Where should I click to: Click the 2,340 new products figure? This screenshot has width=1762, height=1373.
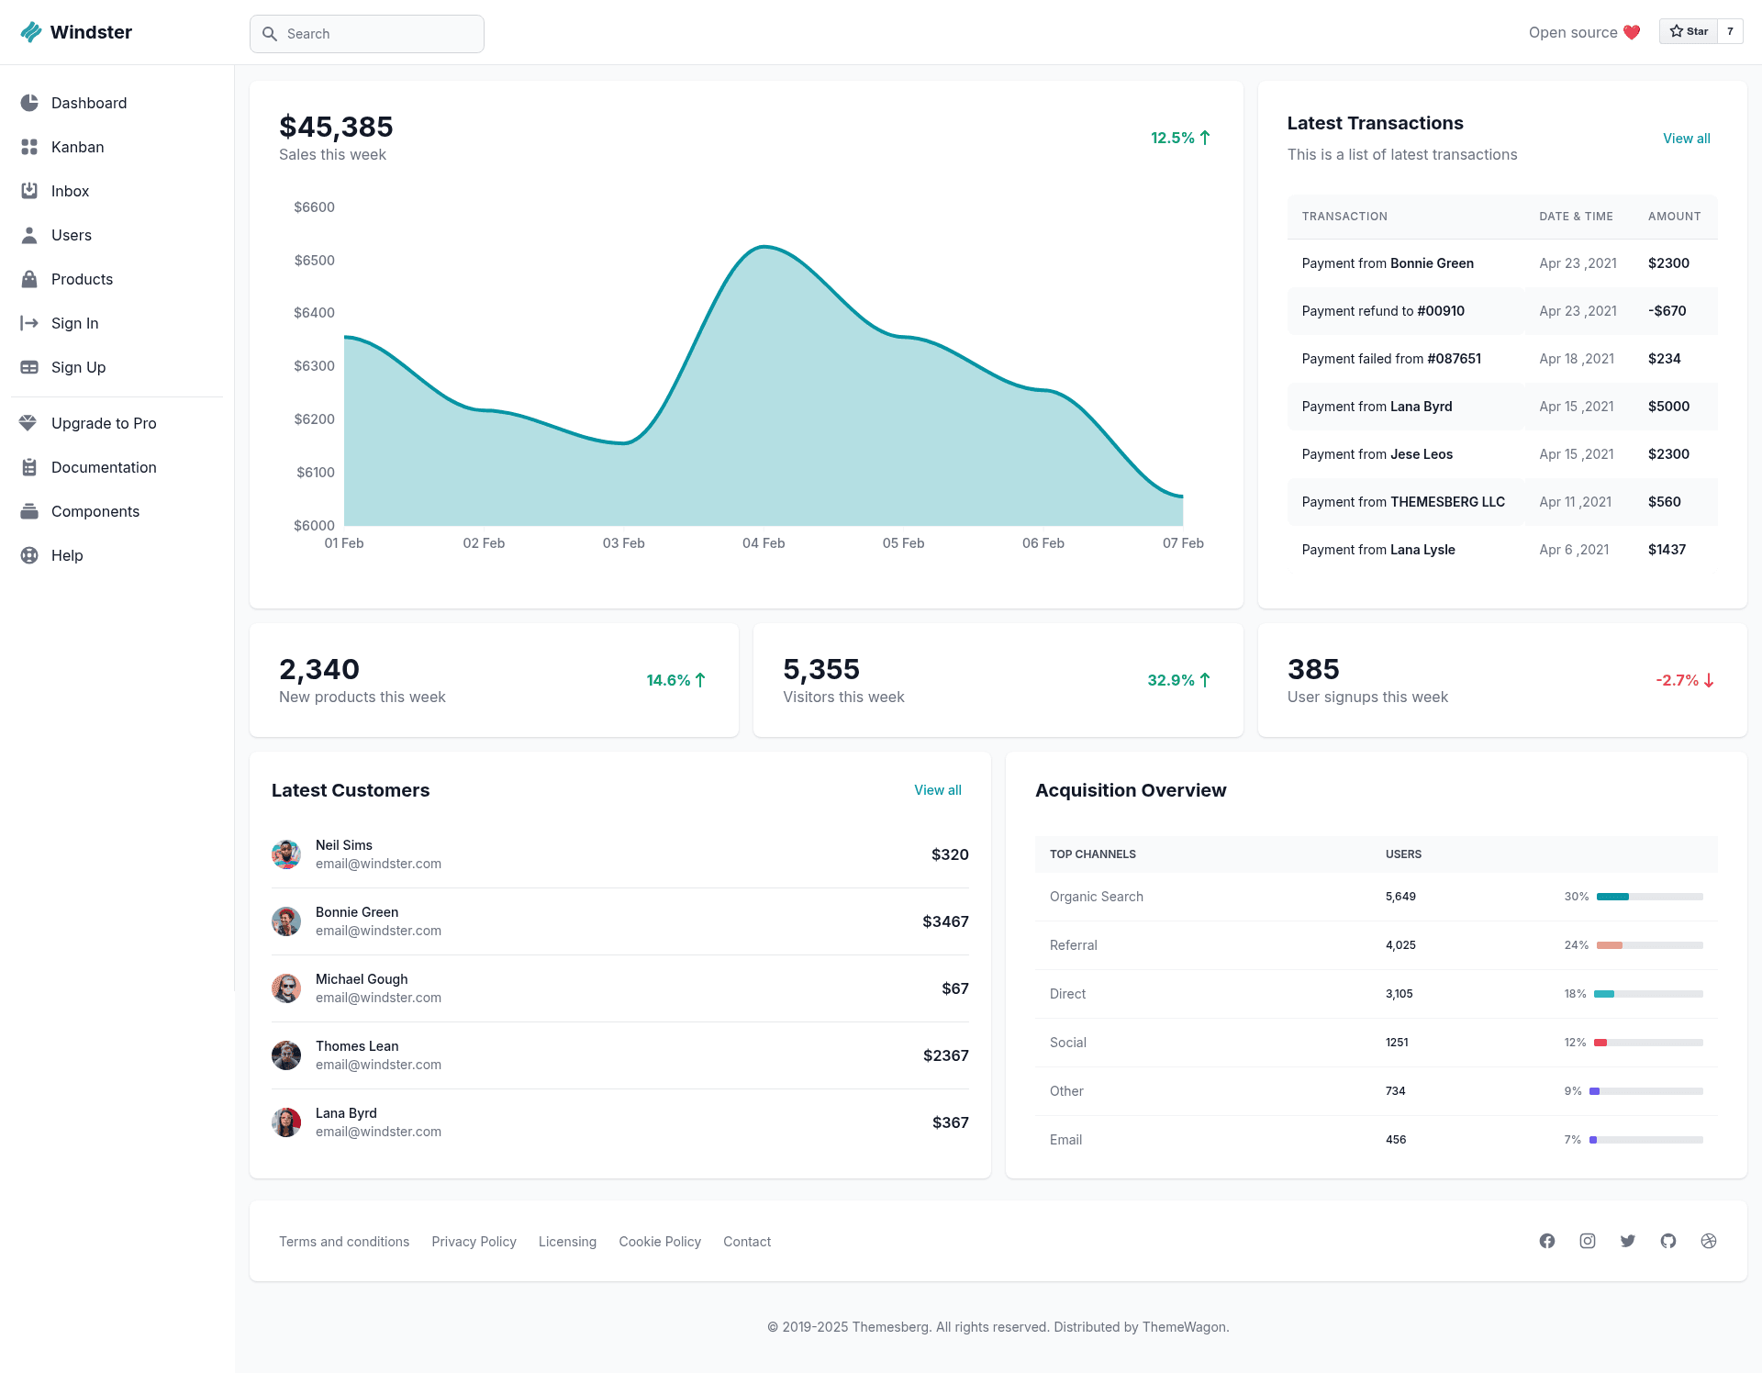[319, 669]
